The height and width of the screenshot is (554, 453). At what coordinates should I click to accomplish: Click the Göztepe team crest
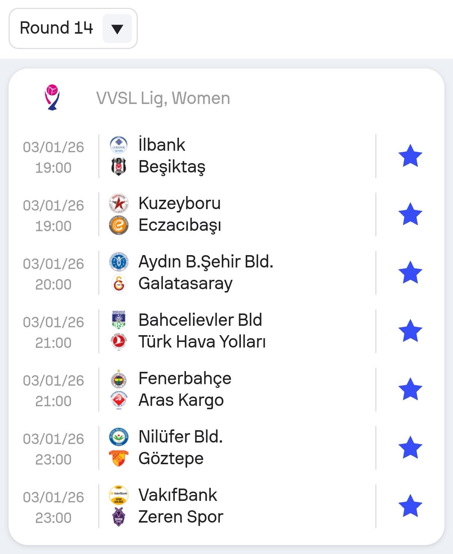coord(119,459)
